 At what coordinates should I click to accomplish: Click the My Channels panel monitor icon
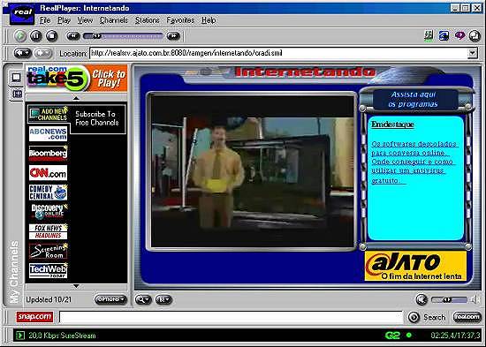click(x=16, y=78)
